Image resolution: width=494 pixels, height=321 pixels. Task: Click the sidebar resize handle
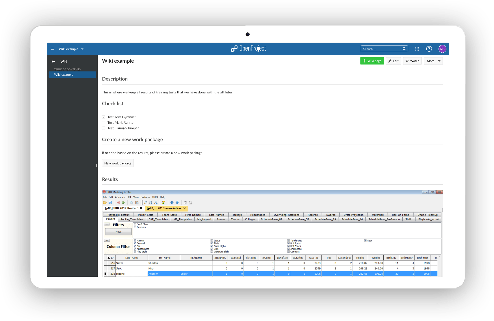tap(96, 165)
